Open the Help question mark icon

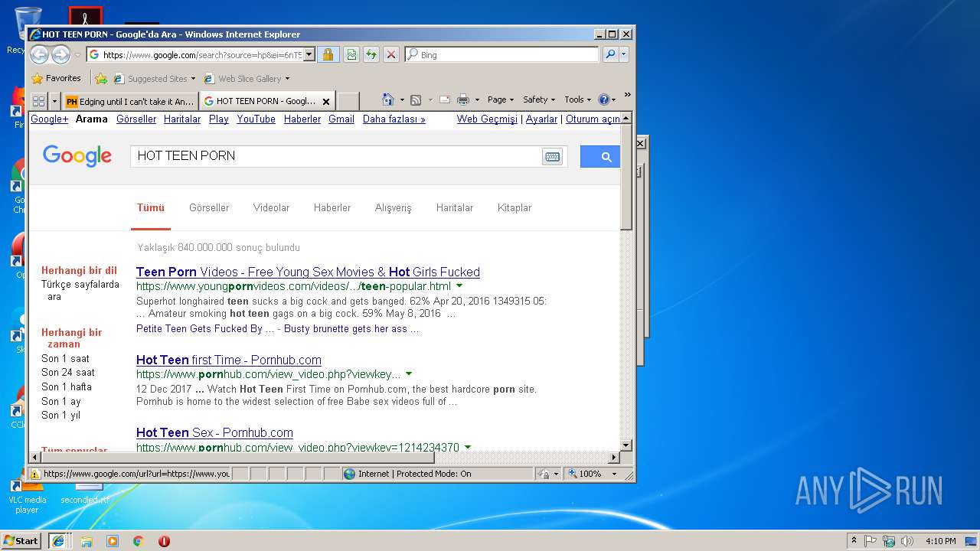point(604,99)
